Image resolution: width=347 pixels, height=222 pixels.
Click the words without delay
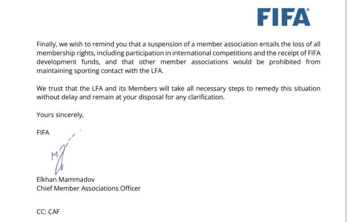[x=54, y=97]
